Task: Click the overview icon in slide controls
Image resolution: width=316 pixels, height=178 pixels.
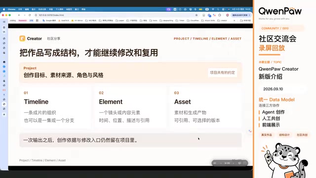Action: [x=239, y=163]
